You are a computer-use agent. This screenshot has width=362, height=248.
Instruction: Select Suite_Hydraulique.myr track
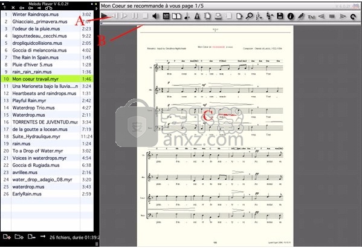pyautogui.click(x=47, y=136)
